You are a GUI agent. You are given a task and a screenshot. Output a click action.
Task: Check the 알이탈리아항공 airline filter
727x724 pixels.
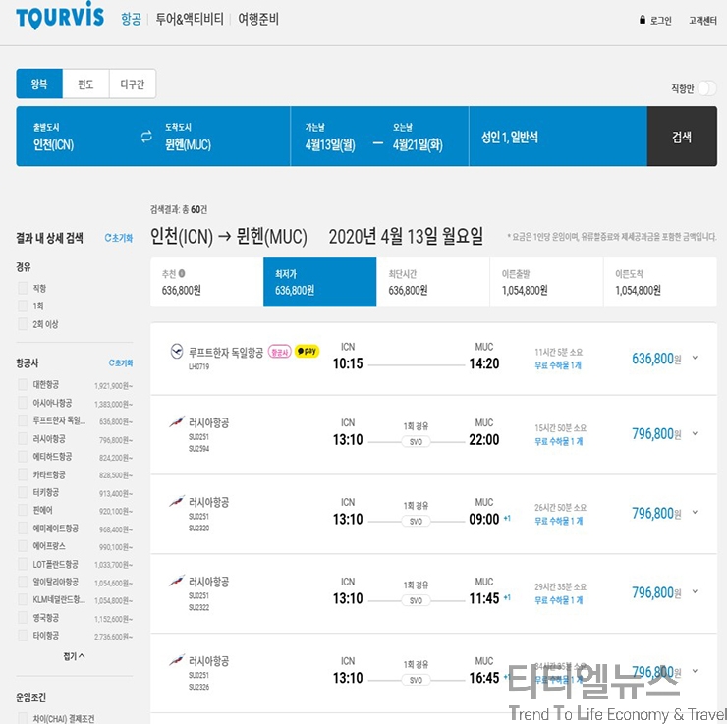[x=23, y=582]
